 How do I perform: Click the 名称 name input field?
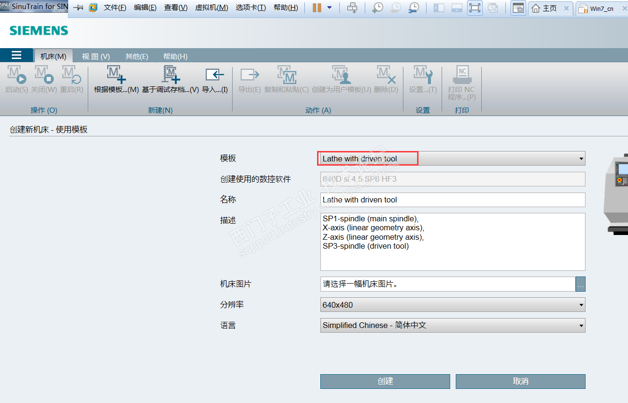[x=453, y=200]
